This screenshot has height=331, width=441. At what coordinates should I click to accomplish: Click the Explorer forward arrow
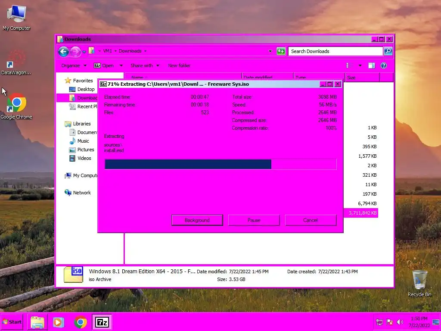pos(75,51)
